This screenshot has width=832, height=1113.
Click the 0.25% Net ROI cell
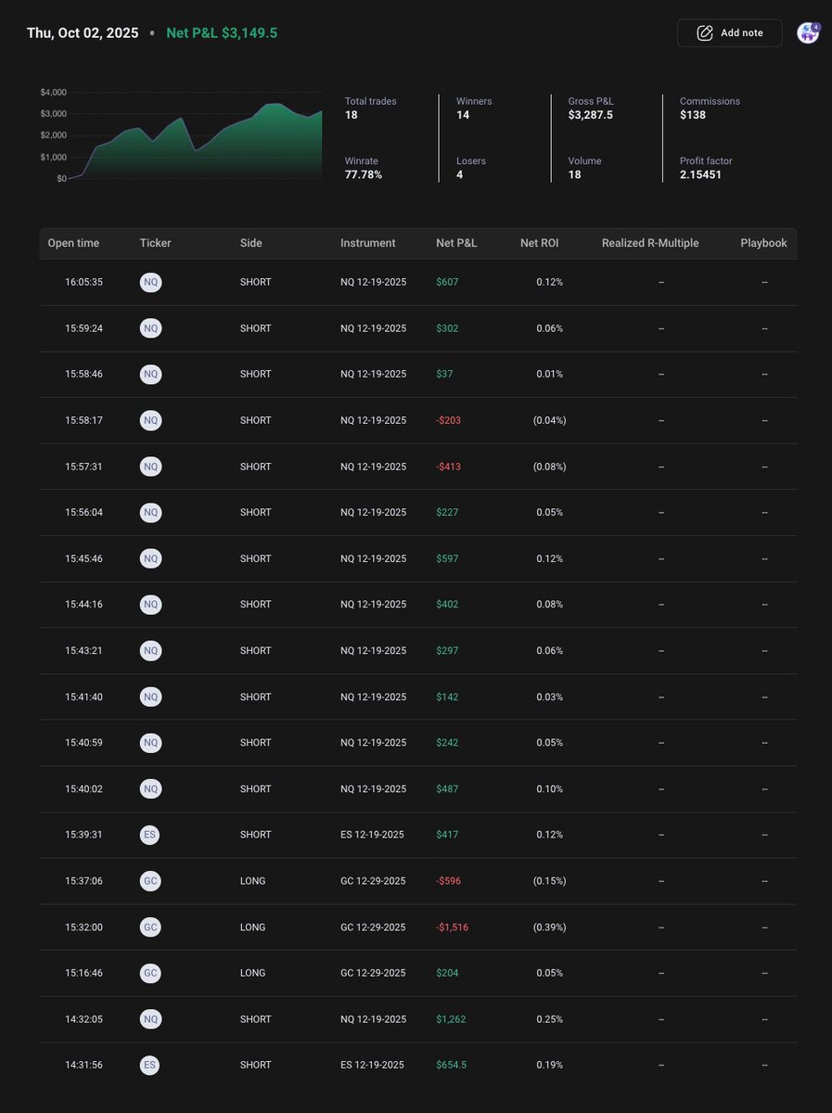(549, 1019)
